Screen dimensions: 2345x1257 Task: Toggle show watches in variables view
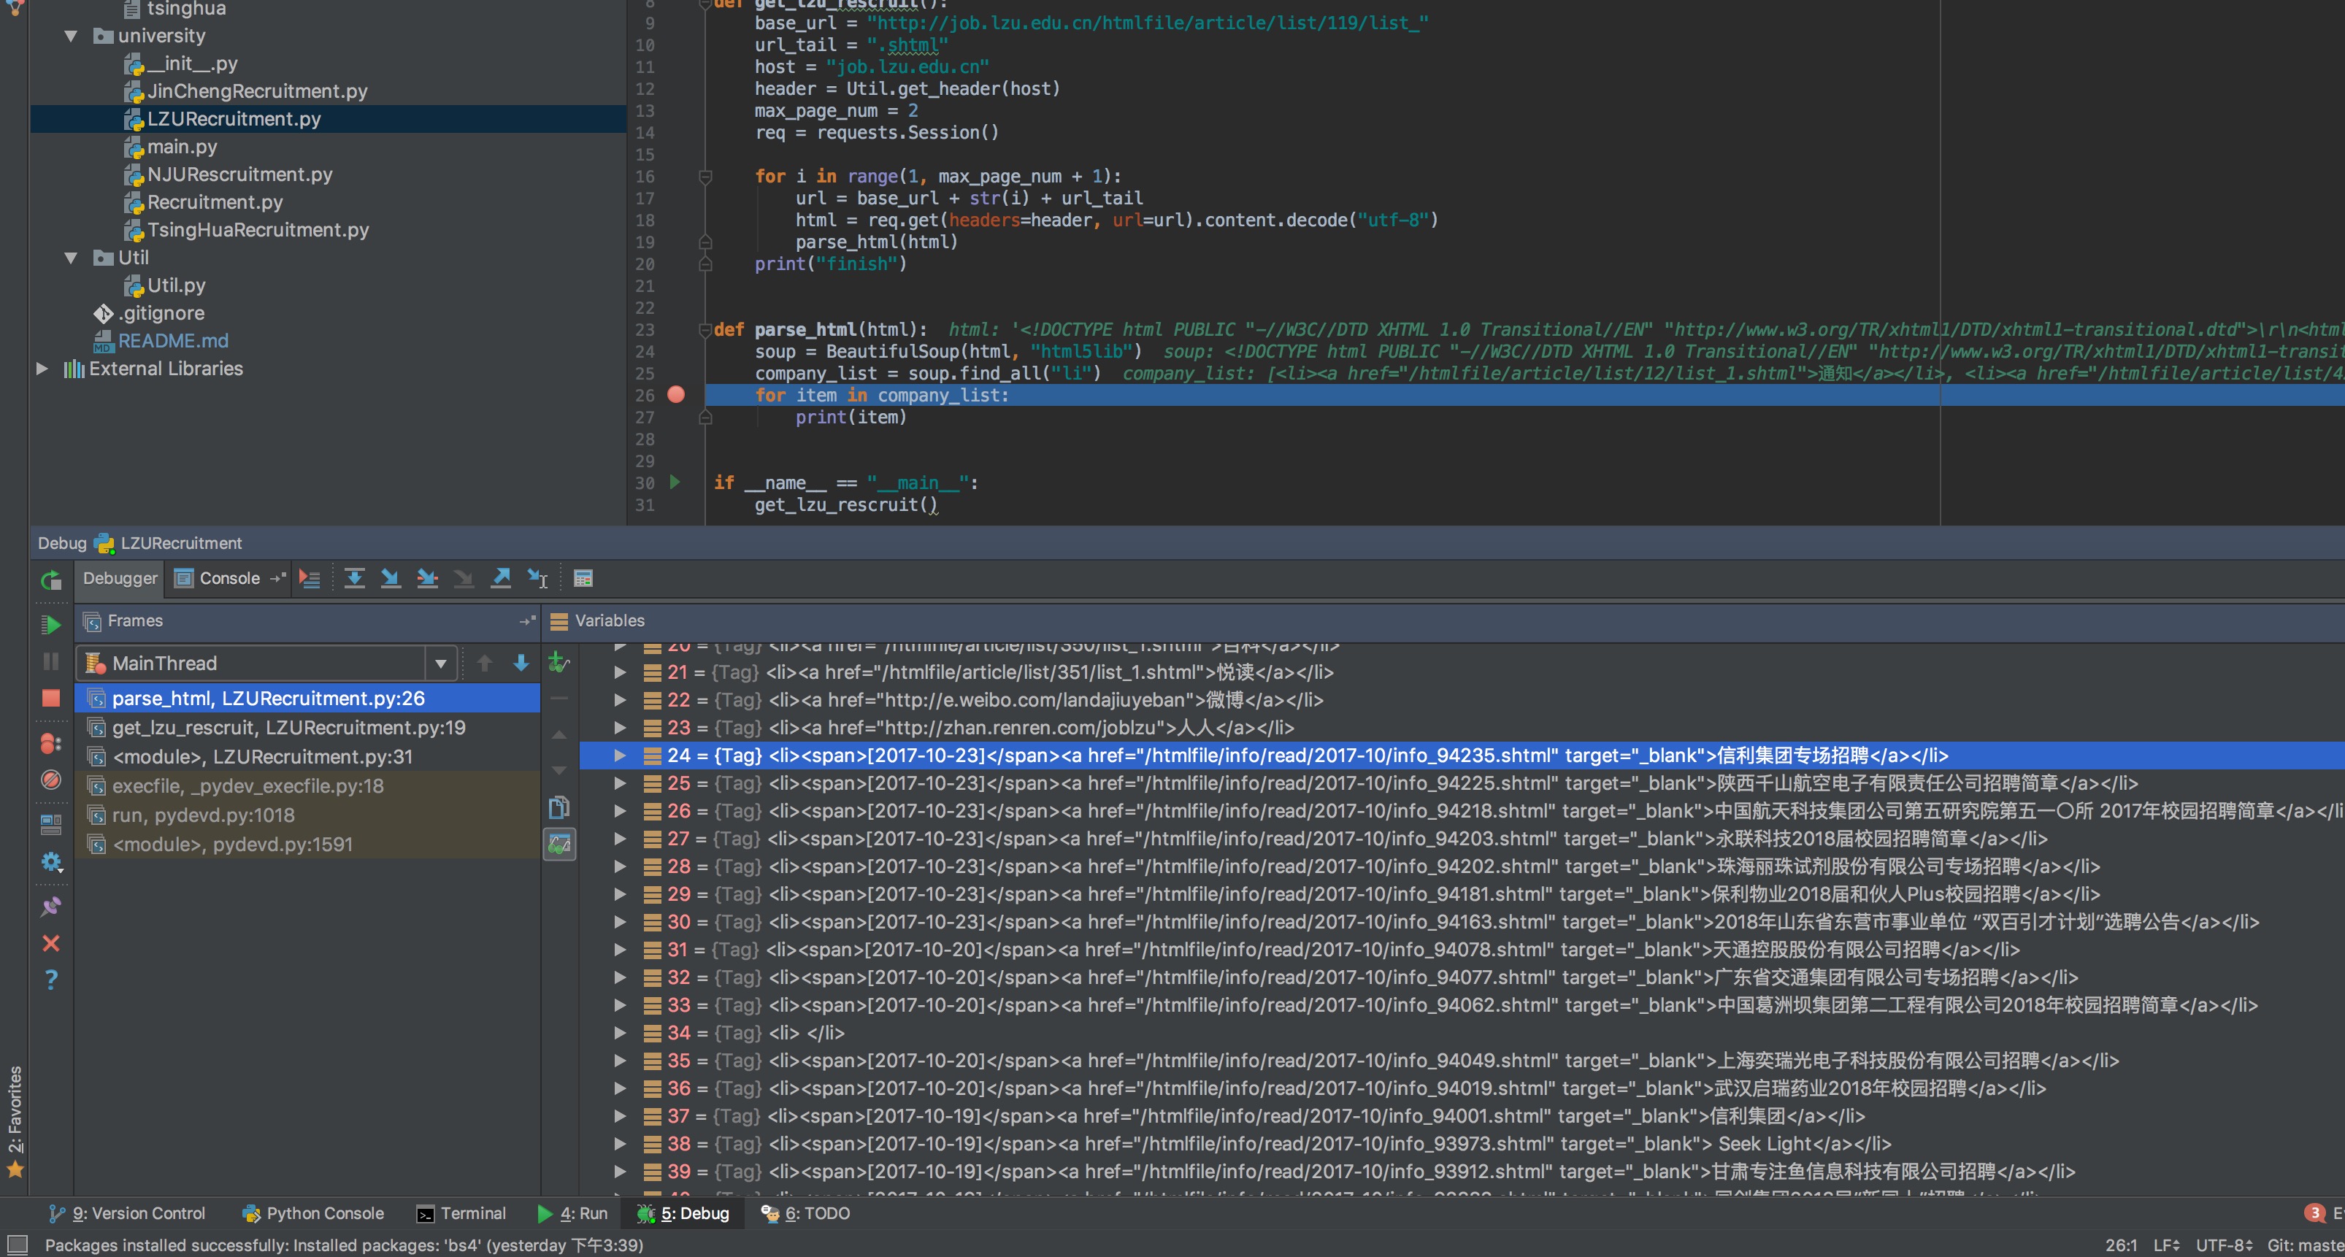[x=559, y=844]
